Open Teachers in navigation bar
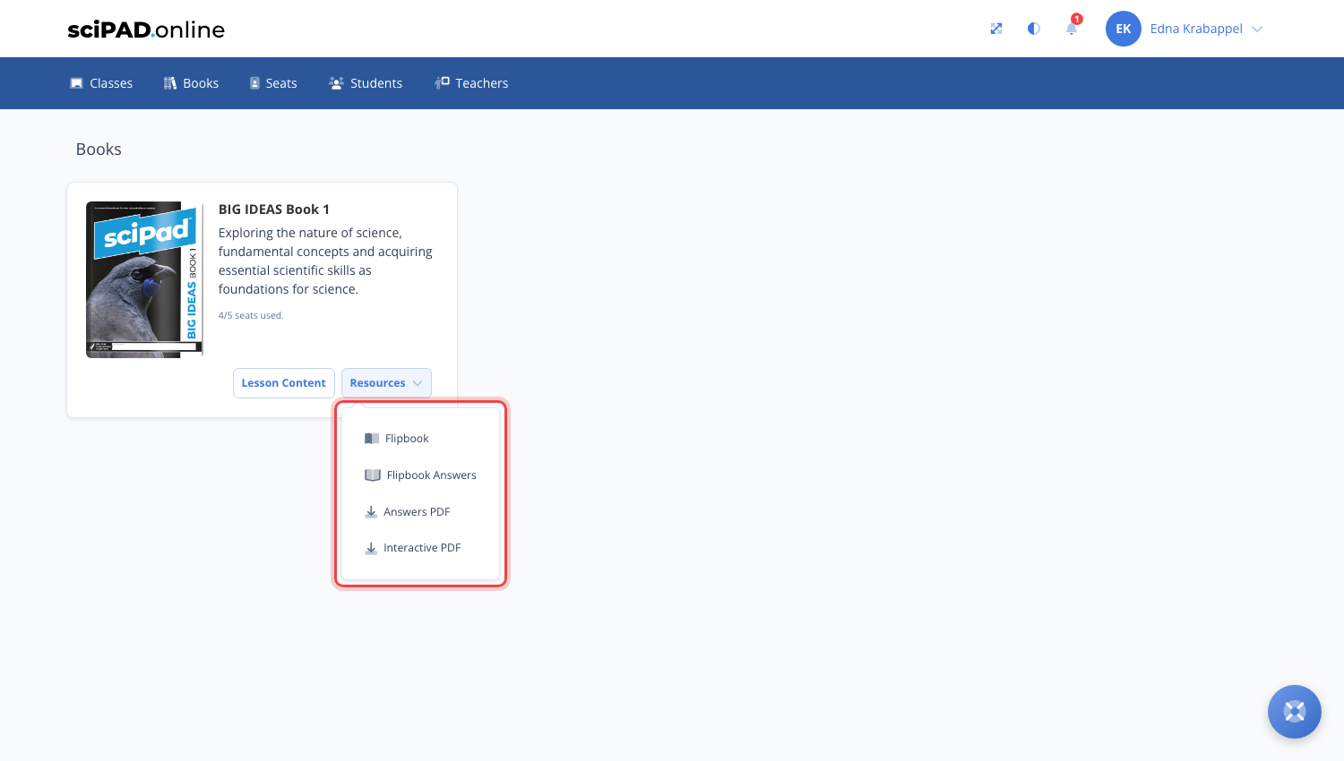This screenshot has height=761, width=1344. click(471, 83)
